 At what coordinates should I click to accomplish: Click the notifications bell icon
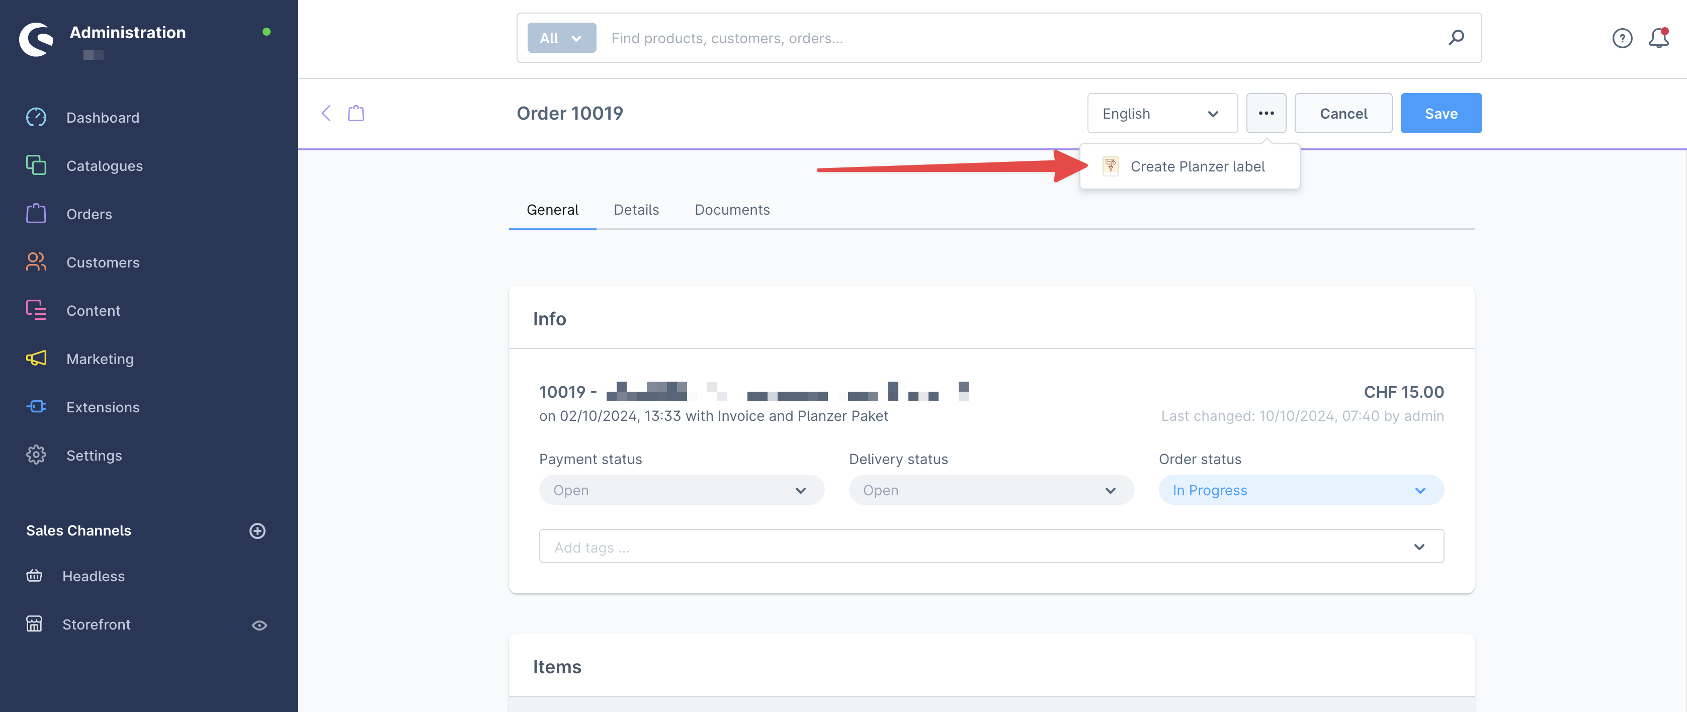tap(1657, 38)
